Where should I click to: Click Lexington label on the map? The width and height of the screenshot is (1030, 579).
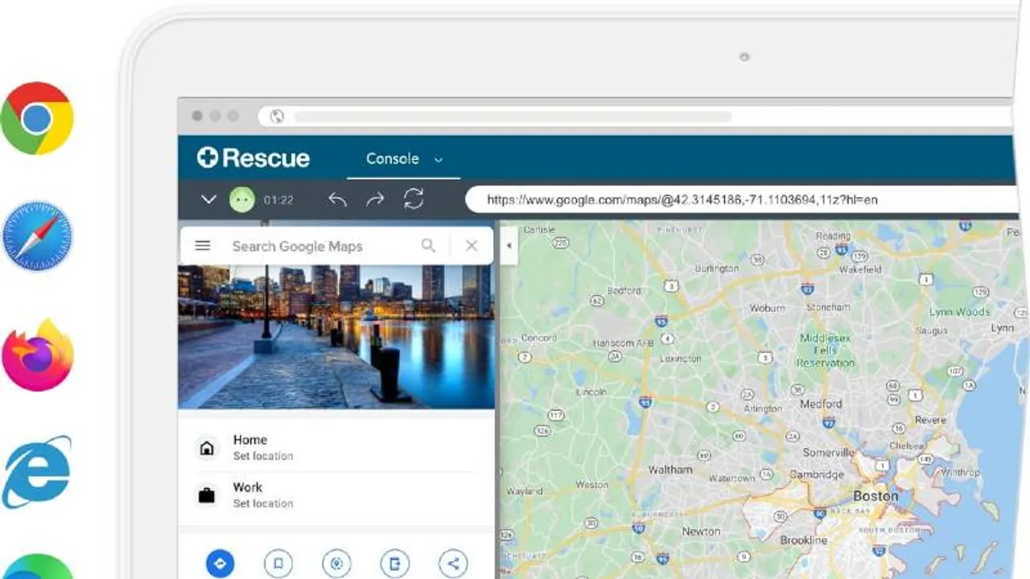click(681, 359)
